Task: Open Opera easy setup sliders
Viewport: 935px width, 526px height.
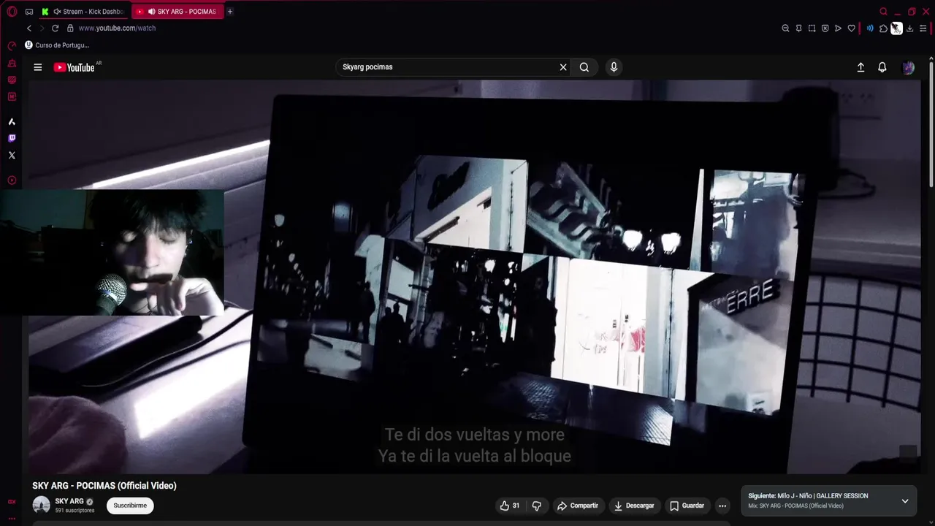Action: pos(923,28)
